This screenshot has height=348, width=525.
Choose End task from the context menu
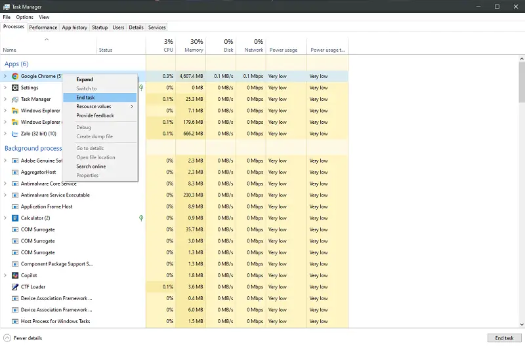pos(100,98)
